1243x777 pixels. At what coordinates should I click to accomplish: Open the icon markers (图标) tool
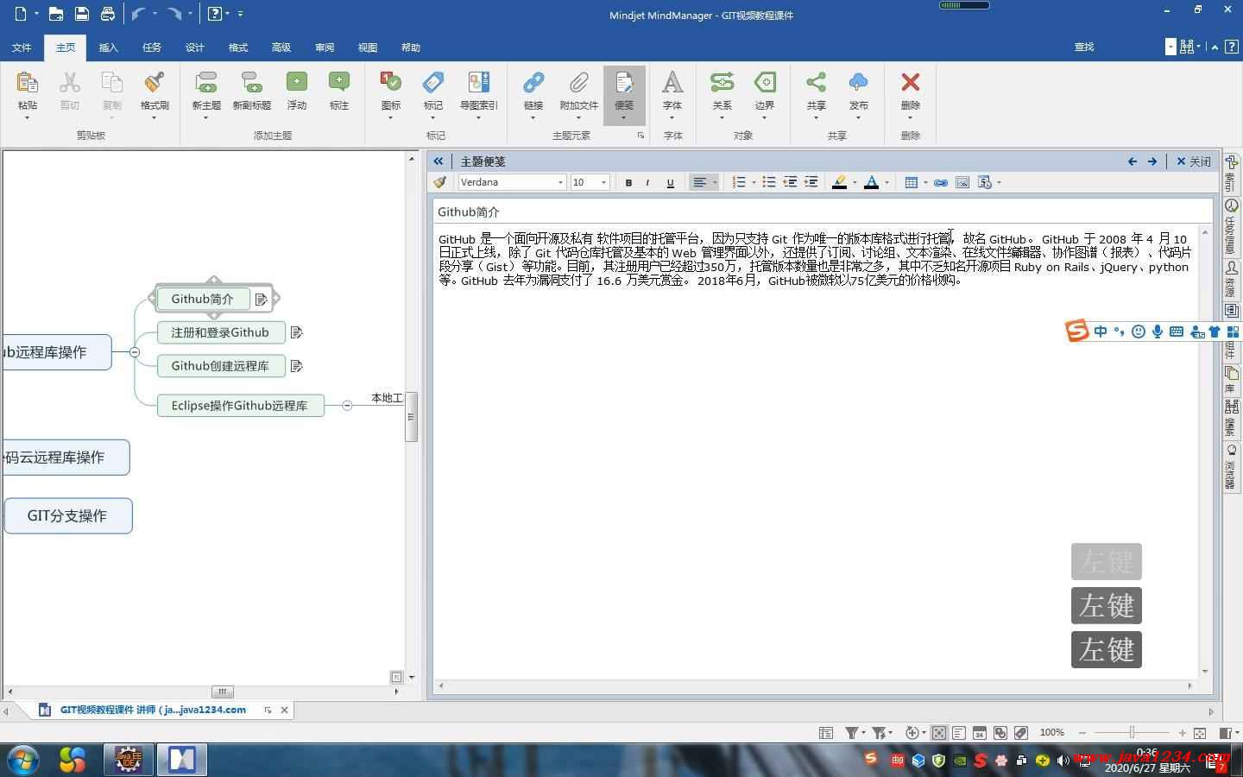(391, 83)
